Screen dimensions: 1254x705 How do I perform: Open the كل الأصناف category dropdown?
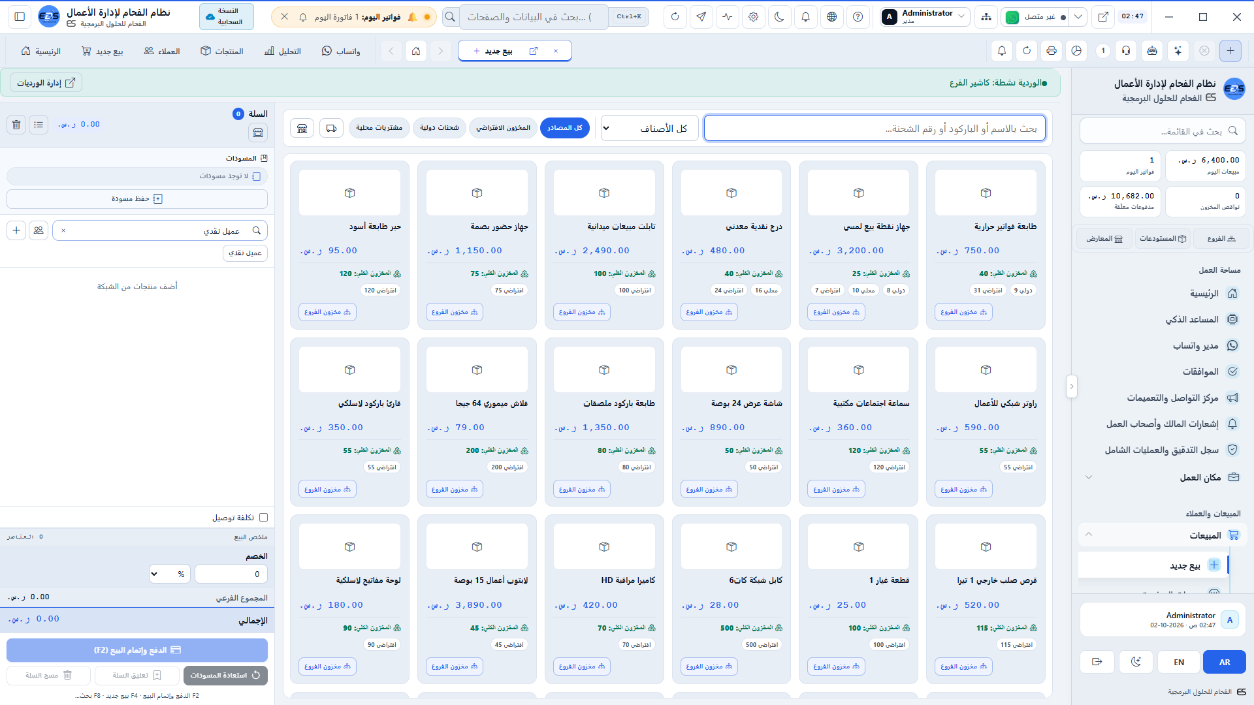650,129
